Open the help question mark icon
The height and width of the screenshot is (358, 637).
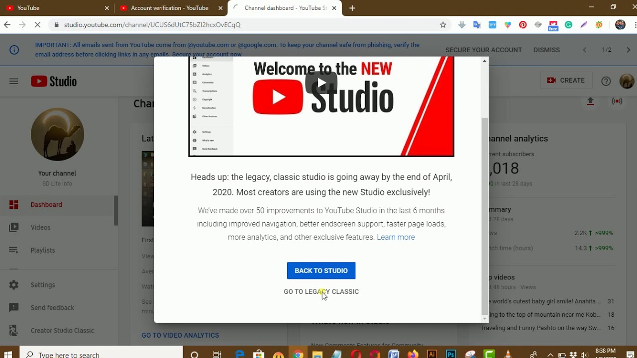pyautogui.click(x=606, y=81)
